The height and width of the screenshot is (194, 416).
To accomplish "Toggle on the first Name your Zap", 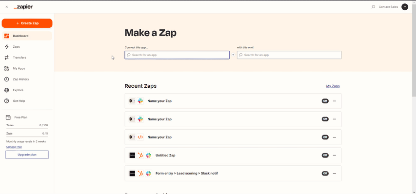I will 325,101.
